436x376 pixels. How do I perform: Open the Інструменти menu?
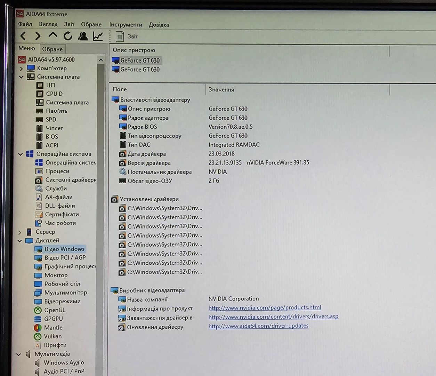pyautogui.click(x=126, y=25)
